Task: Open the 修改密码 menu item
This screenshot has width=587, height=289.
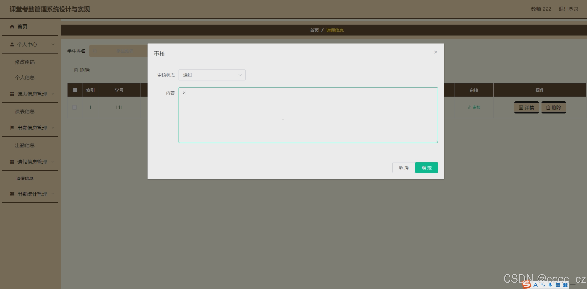Action: (25, 62)
